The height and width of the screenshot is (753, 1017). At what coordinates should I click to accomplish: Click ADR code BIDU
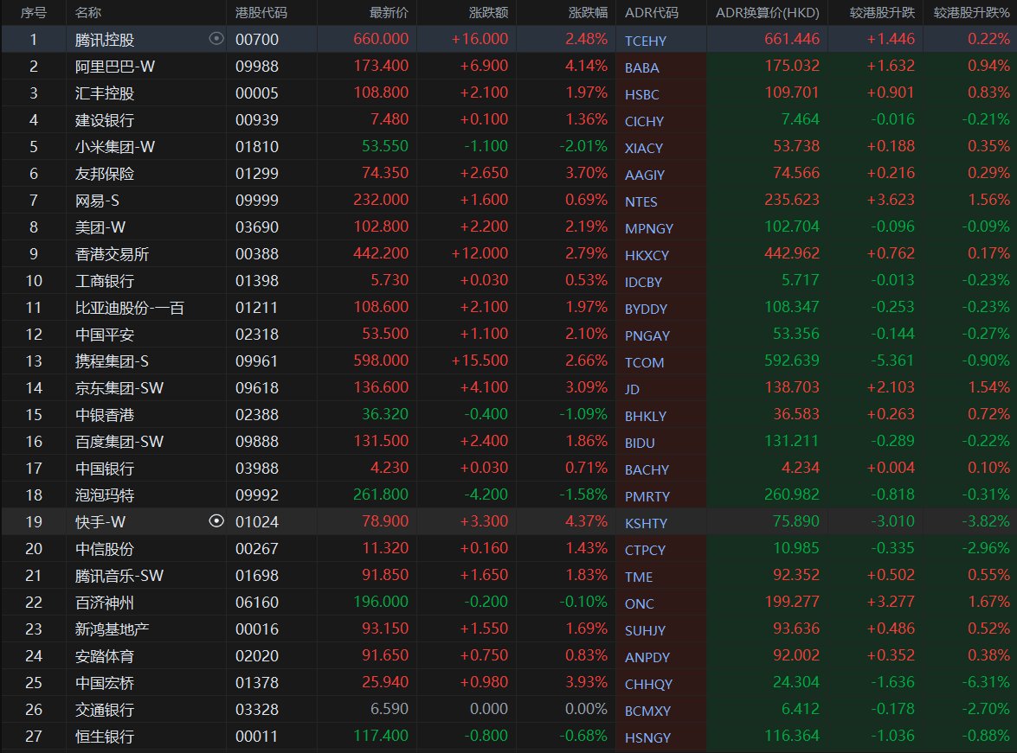[x=640, y=442]
